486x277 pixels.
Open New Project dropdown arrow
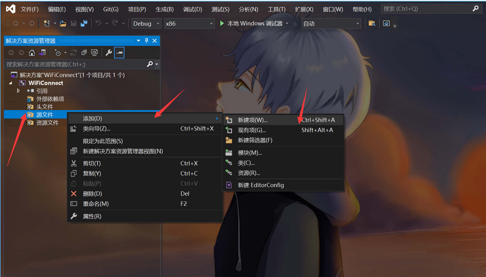(55, 23)
